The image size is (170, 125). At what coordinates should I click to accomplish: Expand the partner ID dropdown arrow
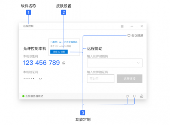pyautogui.click(x=138, y=63)
